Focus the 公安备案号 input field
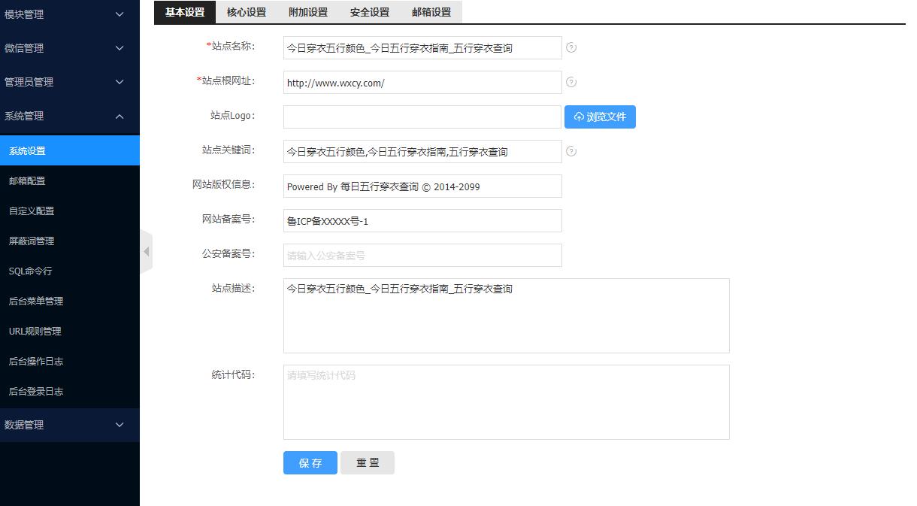Viewport: 917px width, 506px height. (x=422, y=256)
